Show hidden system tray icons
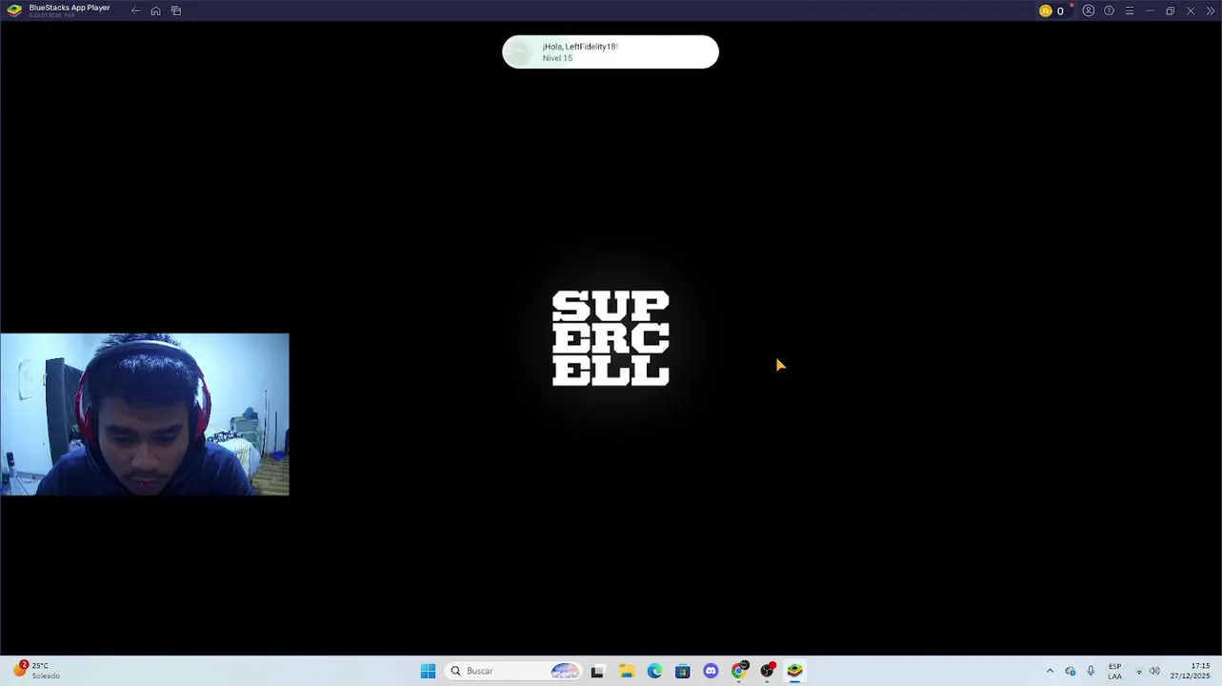Viewport: 1222px width, 686px height. click(x=1050, y=671)
